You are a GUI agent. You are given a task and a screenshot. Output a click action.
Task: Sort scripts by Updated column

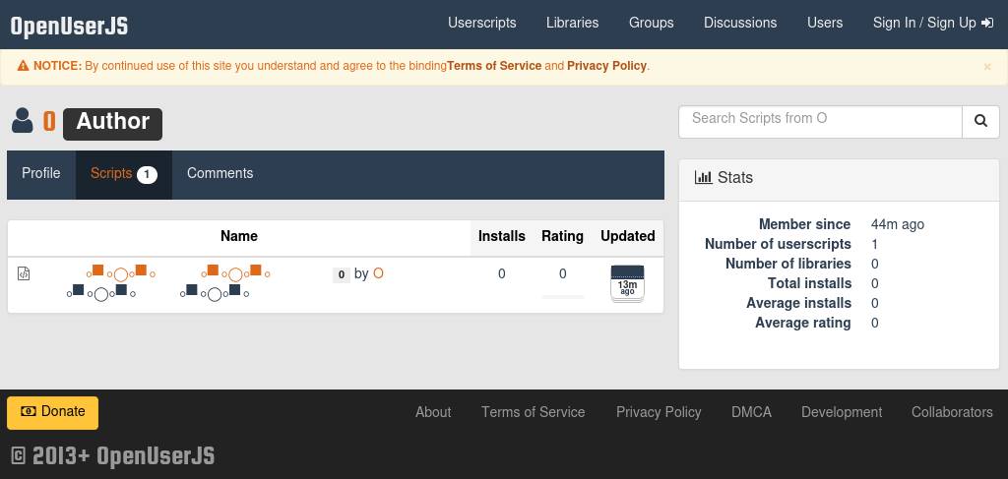click(627, 236)
